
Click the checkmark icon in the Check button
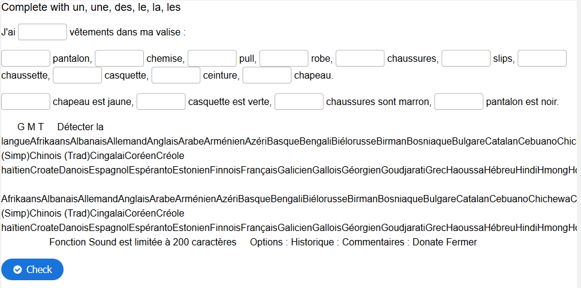click(x=17, y=269)
